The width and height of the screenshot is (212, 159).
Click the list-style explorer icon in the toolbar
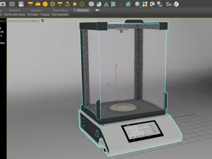[x=12, y=4]
